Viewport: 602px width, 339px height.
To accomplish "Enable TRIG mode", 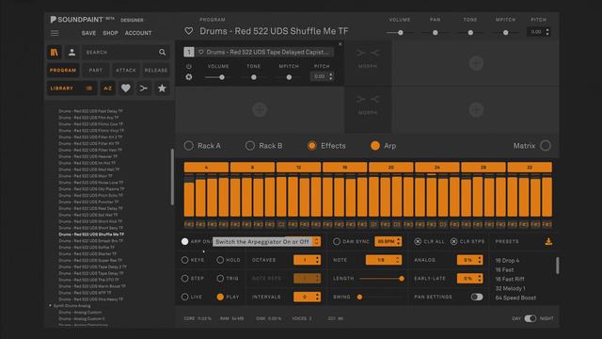I will (x=220, y=279).
